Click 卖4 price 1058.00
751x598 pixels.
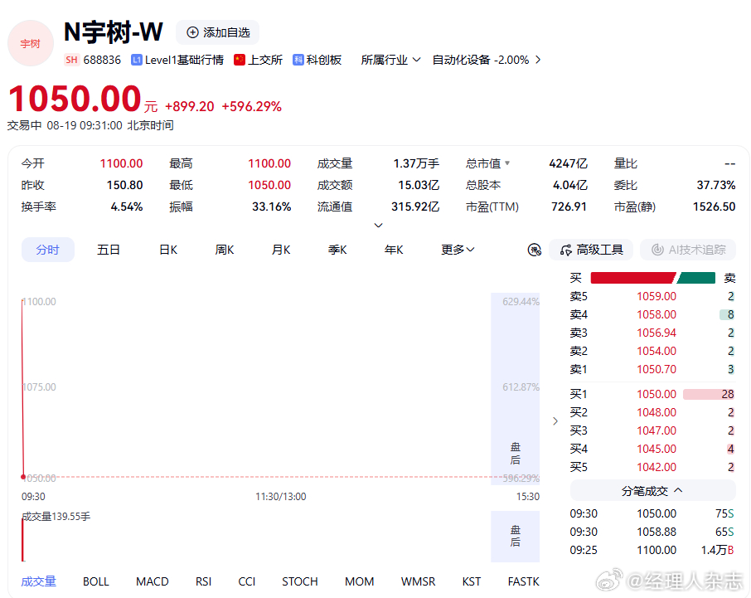point(657,314)
